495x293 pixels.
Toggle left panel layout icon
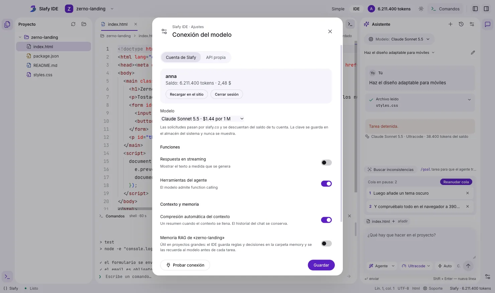(475, 9)
